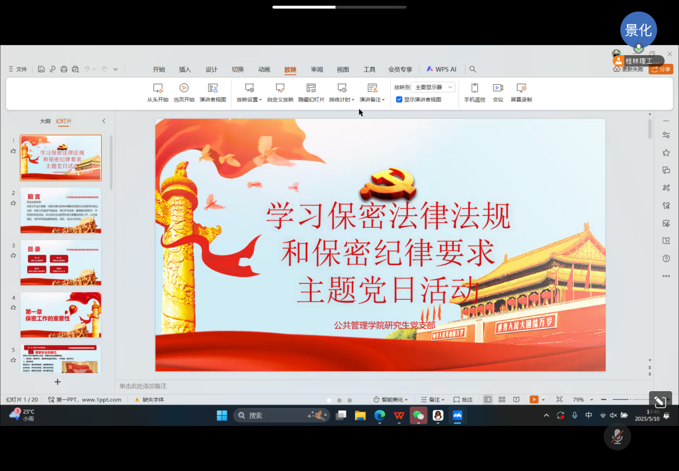The image size is (679, 471).
Task: Switch to slide sorter grid view
Action: (x=502, y=400)
